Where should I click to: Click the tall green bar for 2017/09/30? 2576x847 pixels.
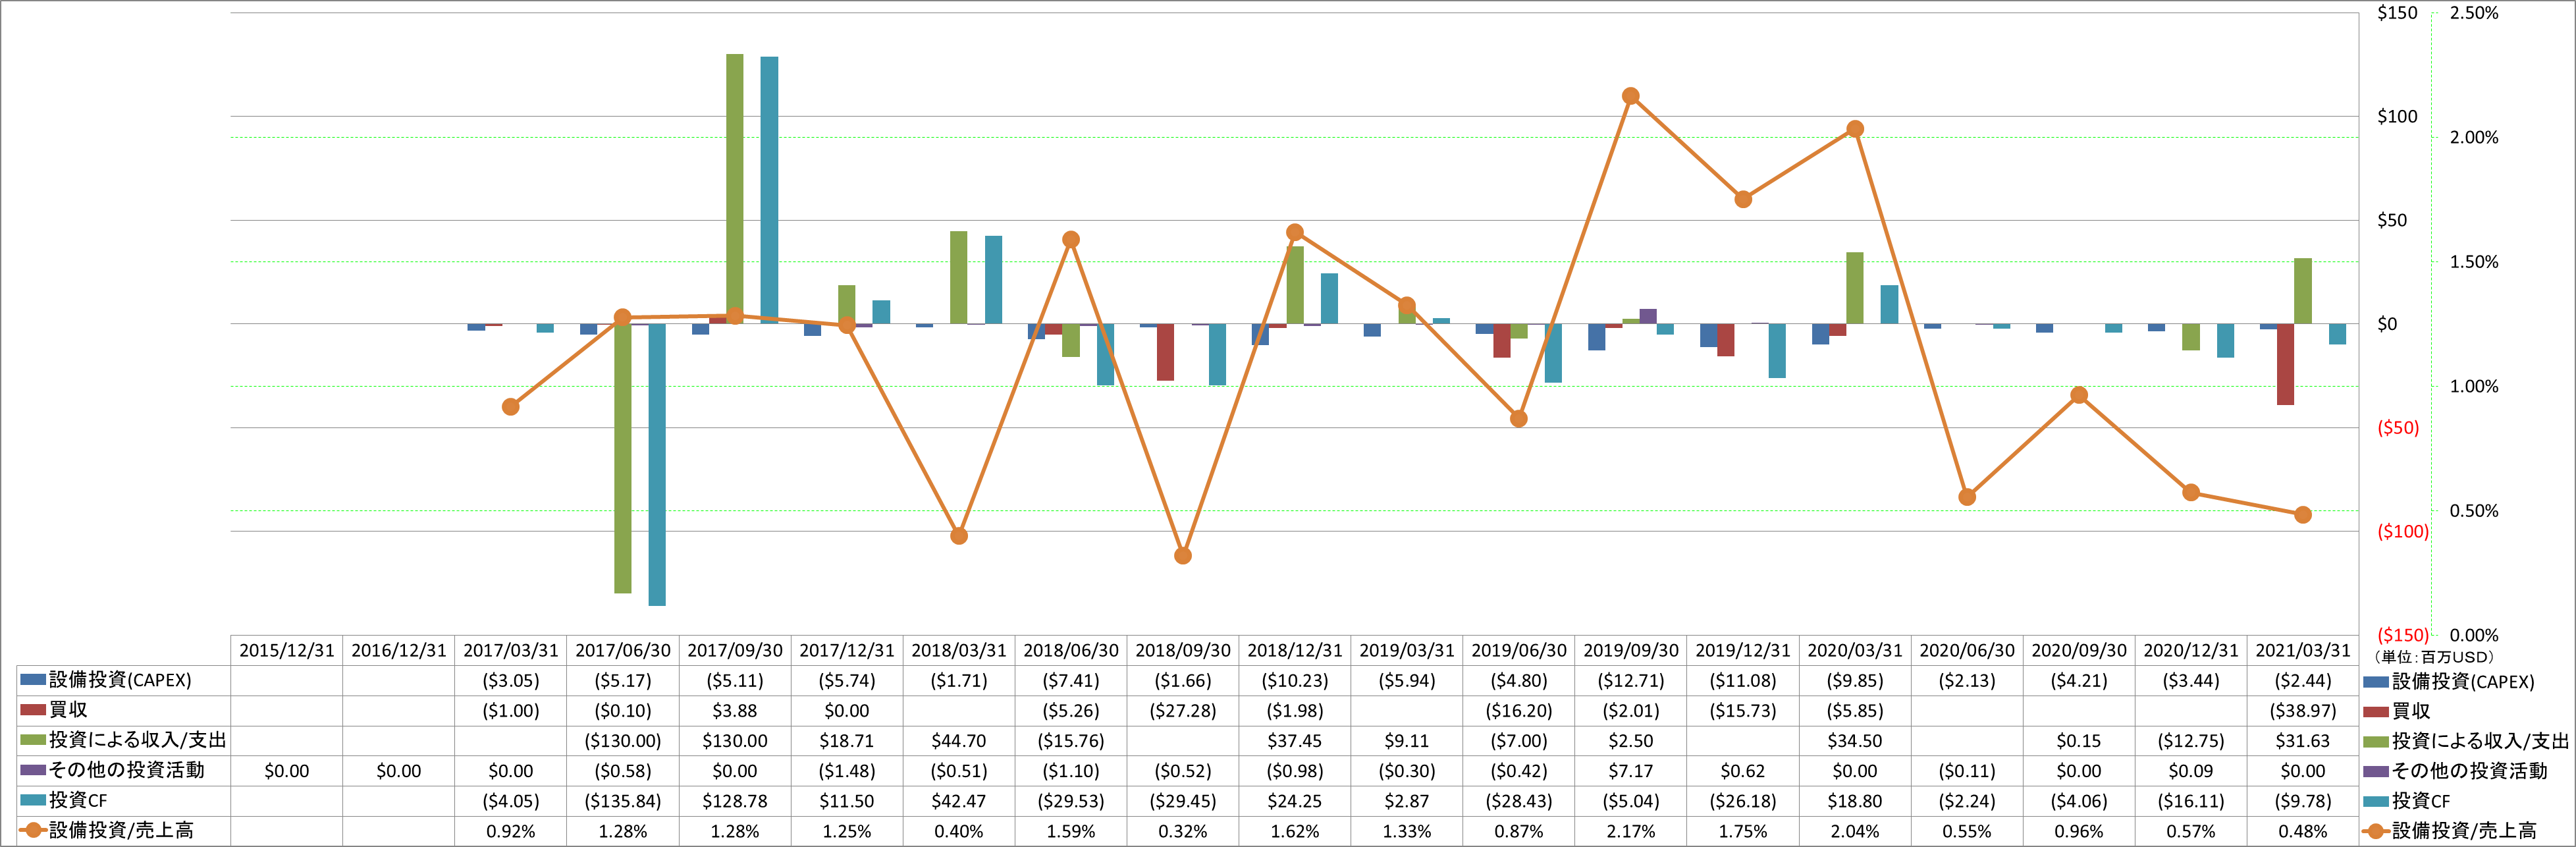(x=735, y=189)
